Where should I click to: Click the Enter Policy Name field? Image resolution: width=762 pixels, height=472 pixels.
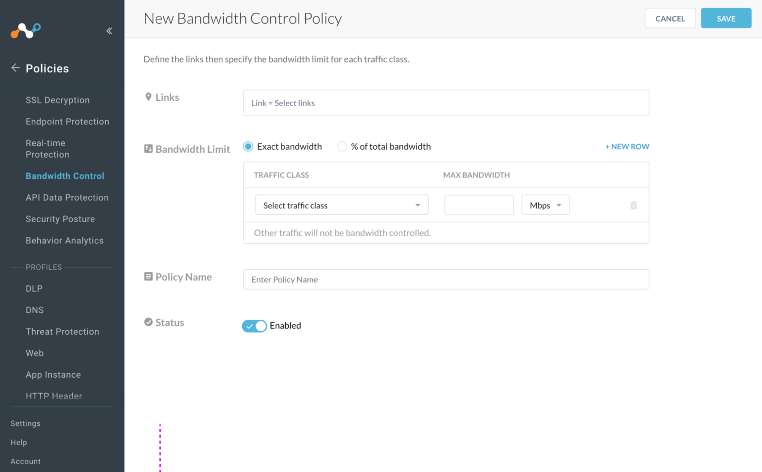pyautogui.click(x=445, y=279)
